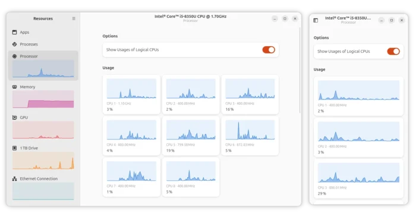Viewport: 416px width, 220px height.
Task: Click the orange 1 TB Drive graph
Action: pos(43,161)
